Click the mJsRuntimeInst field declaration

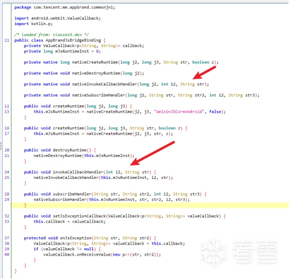62,51
